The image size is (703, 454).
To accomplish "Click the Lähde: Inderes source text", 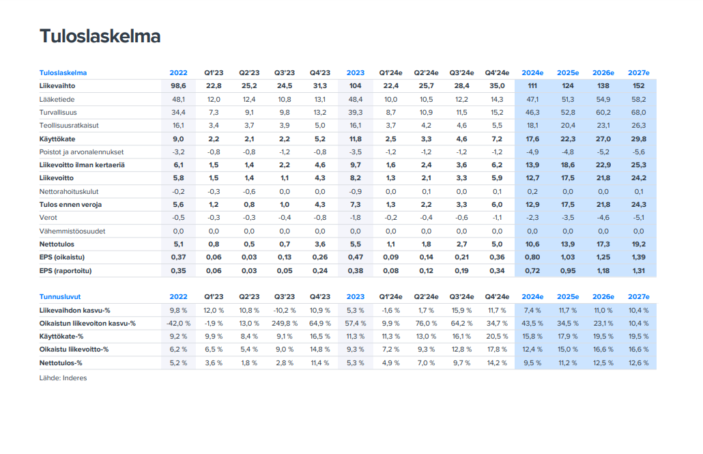I will pos(63,378).
